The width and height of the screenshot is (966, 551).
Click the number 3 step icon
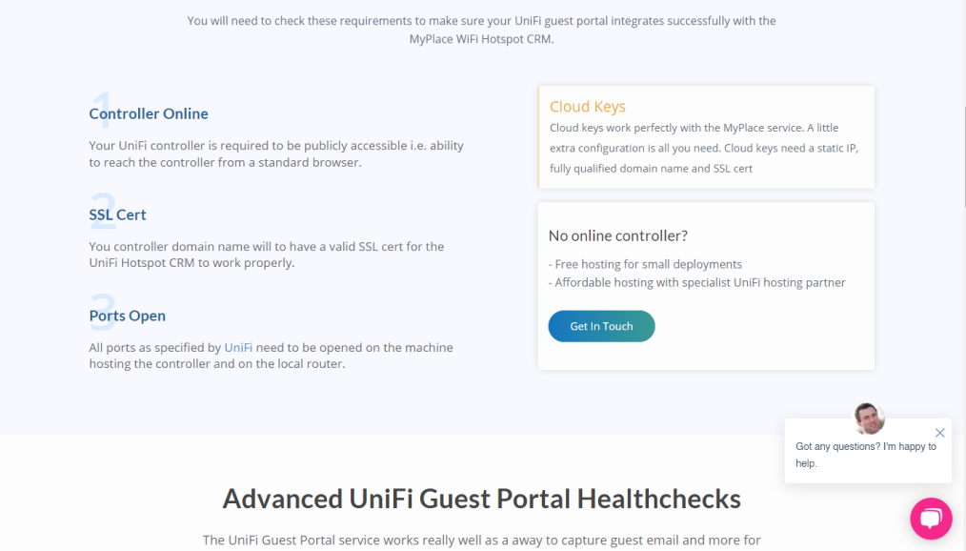tap(103, 312)
